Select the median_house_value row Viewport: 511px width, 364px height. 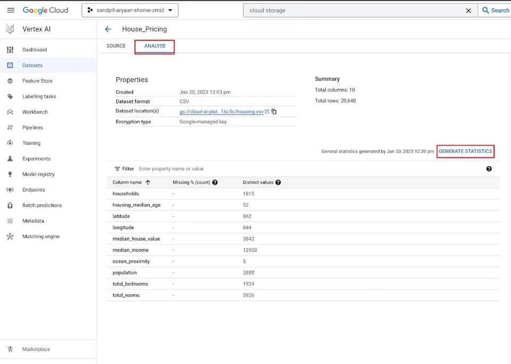click(303, 239)
